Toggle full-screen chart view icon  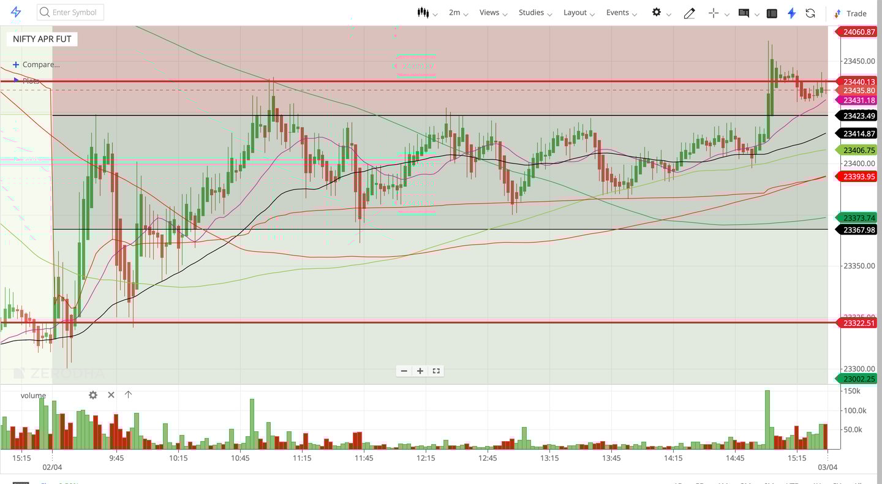tap(436, 371)
